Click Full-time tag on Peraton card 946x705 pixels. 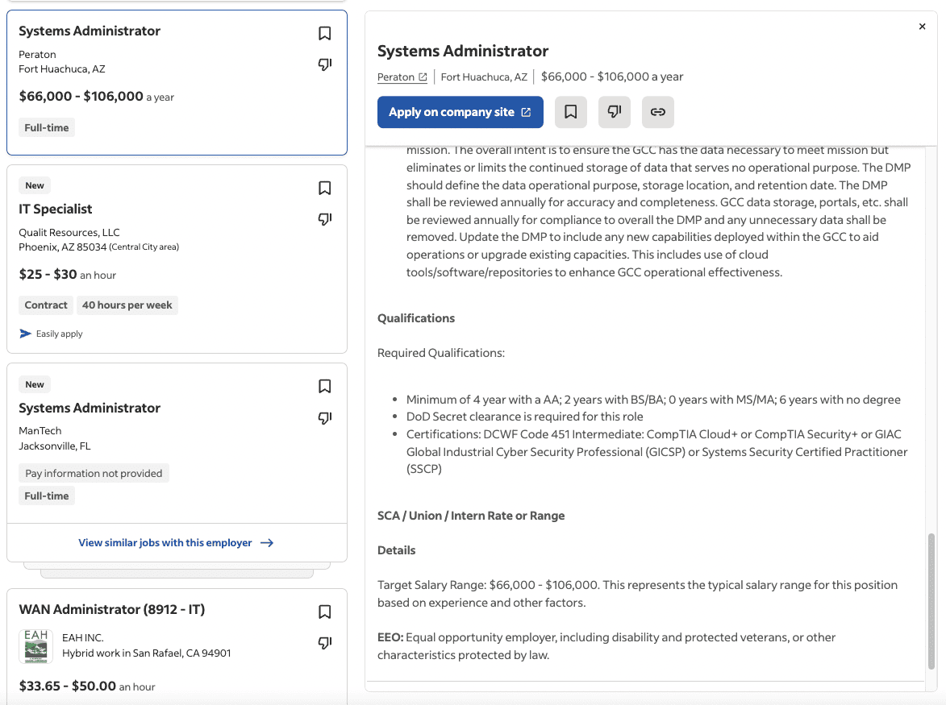[47, 128]
